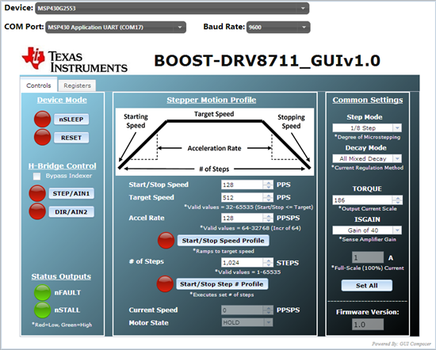Open the Step Mode dropdown
436x350 pixels.
click(367, 127)
